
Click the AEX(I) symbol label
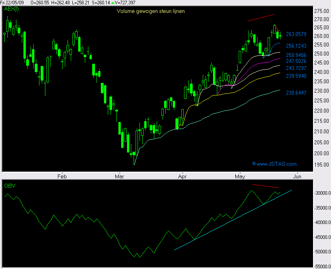tap(12, 9)
